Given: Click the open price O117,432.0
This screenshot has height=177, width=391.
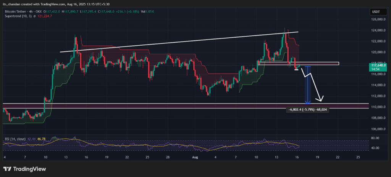Looking at the screenshot, I should [x=52, y=11].
